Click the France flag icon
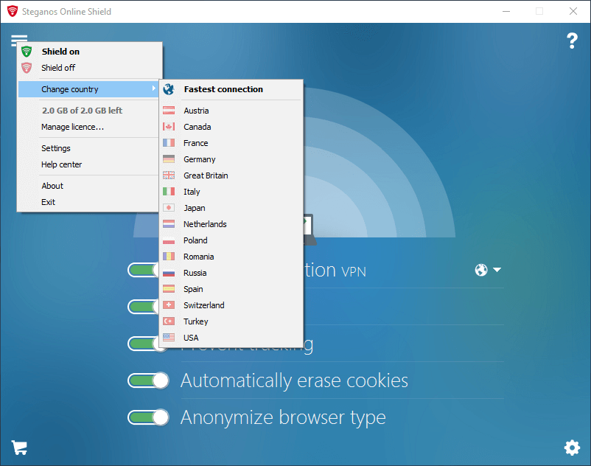This screenshot has height=466, width=591. [169, 143]
